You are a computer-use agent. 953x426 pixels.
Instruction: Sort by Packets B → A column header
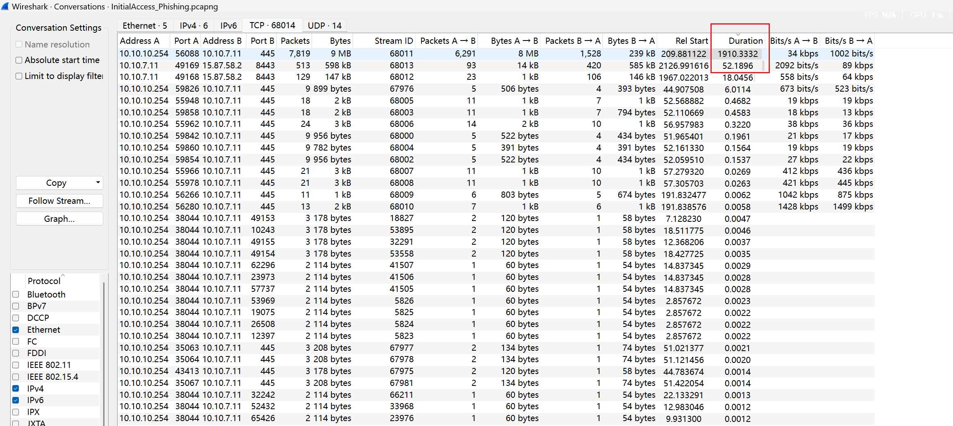572,41
